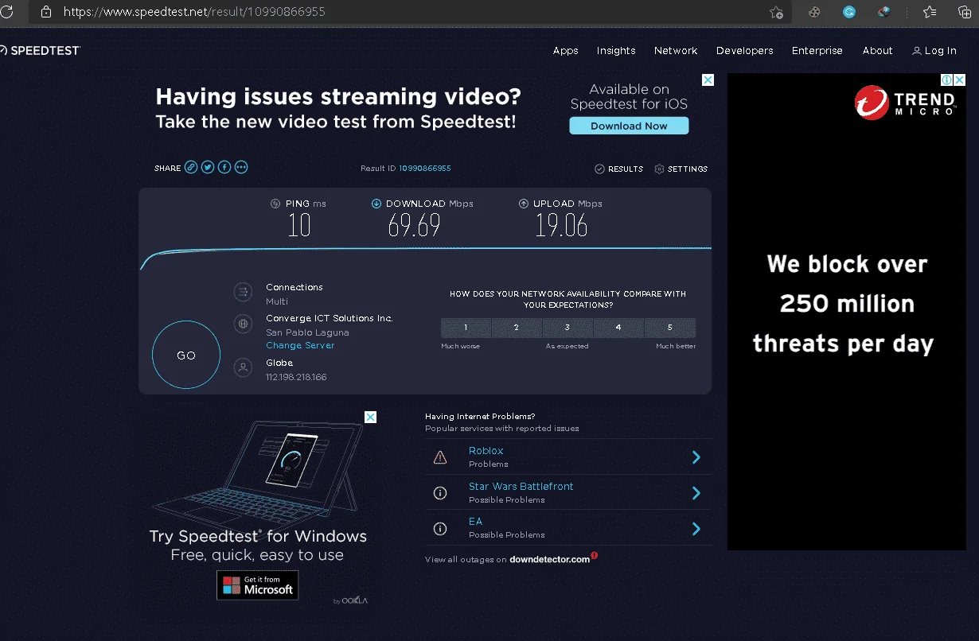Open the Enterprise menu

[817, 50]
